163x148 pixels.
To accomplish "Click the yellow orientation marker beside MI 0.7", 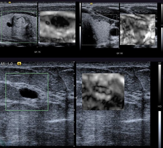I will tap(91, 4).
